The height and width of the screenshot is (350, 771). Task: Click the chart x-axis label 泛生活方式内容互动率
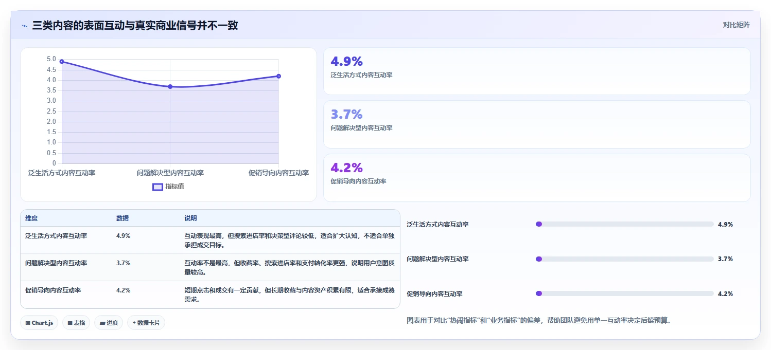[62, 173]
